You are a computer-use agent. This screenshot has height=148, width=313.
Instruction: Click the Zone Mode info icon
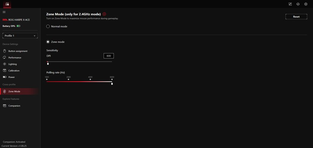(x=105, y=14)
